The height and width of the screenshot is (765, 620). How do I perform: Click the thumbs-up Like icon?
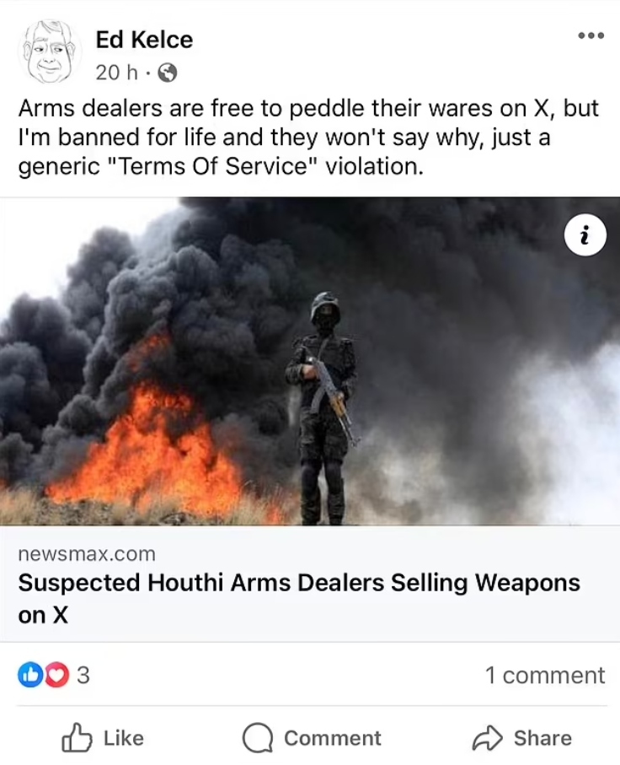pyautogui.click(x=77, y=737)
